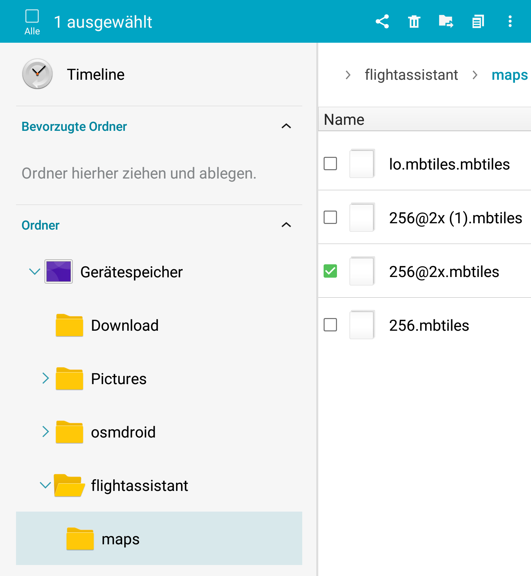Screen dimensions: 531x576
Task: Open the three-dot overflow menu
Action: pos(510,21)
